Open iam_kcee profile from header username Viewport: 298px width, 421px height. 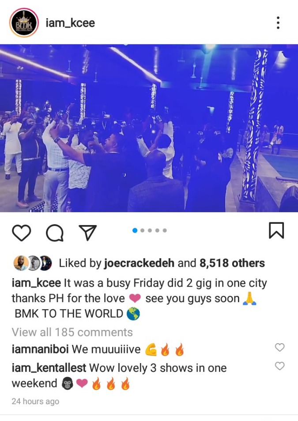70,23
